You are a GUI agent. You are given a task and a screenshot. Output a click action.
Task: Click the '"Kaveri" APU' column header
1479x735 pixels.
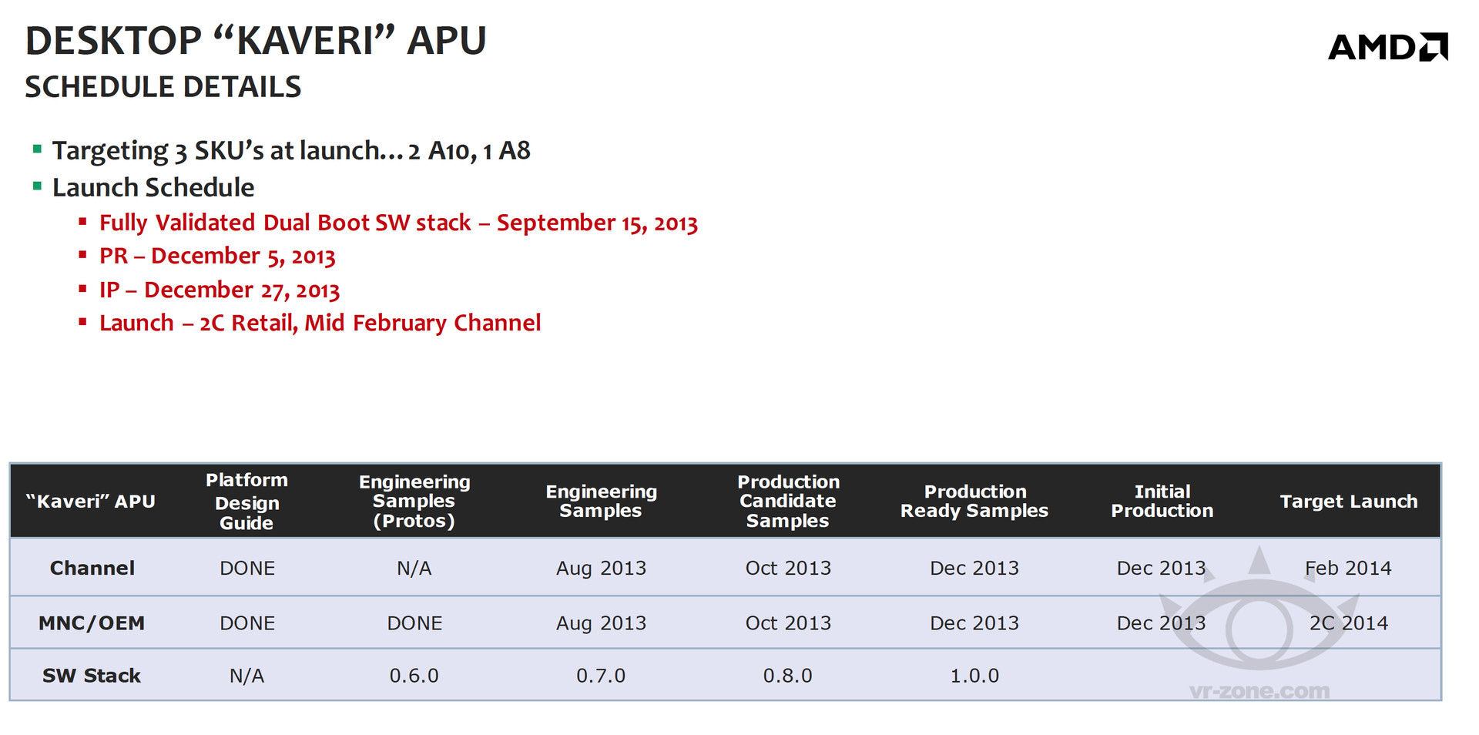coord(91,502)
